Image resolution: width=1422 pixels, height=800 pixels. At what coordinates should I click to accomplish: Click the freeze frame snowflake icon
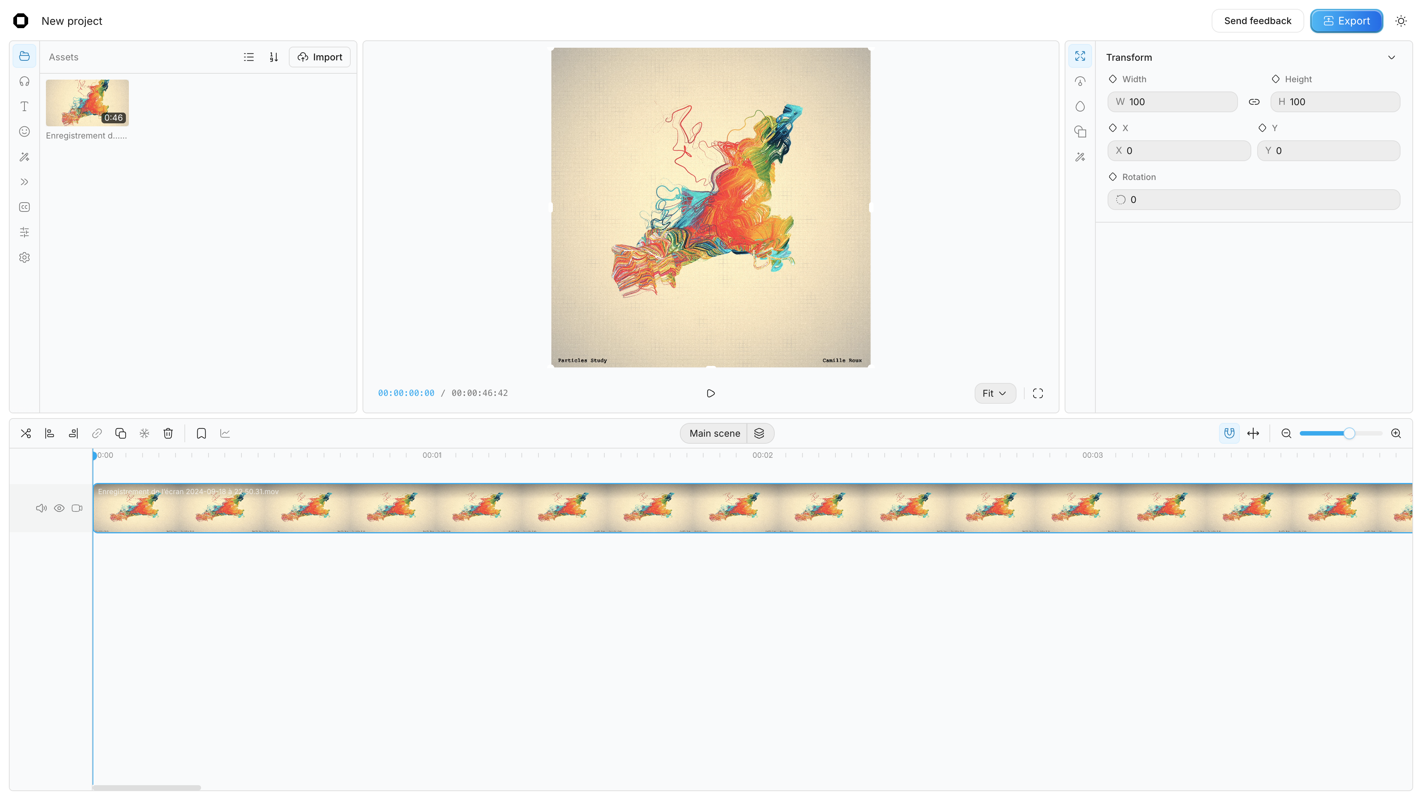(x=145, y=433)
